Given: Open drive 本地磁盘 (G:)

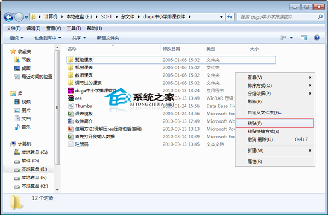Looking at the screenshot, I should pos(31,186).
